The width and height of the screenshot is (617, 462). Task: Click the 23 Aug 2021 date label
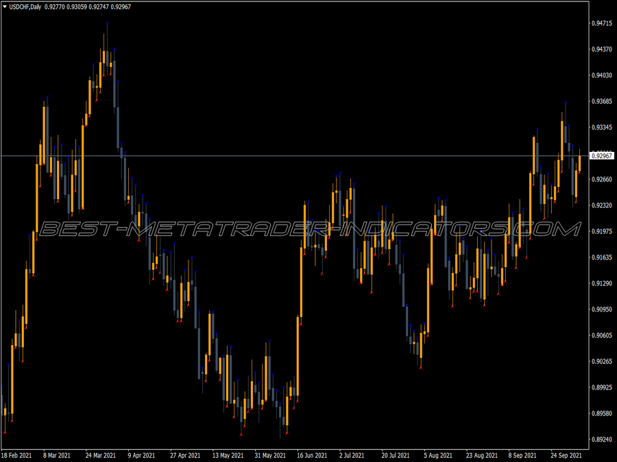click(482, 455)
